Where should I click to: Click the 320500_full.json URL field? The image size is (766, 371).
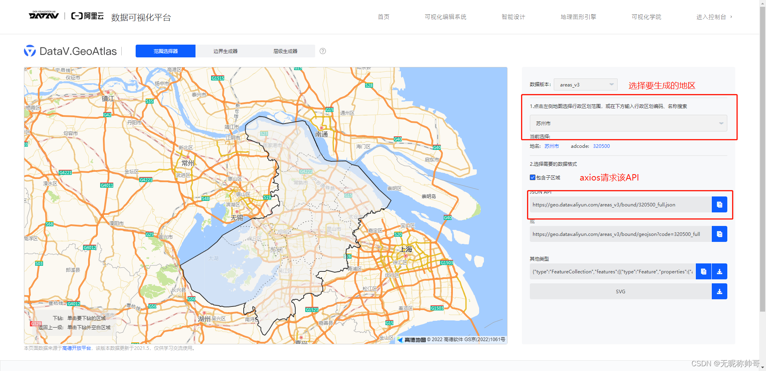pyautogui.click(x=620, y=204)
